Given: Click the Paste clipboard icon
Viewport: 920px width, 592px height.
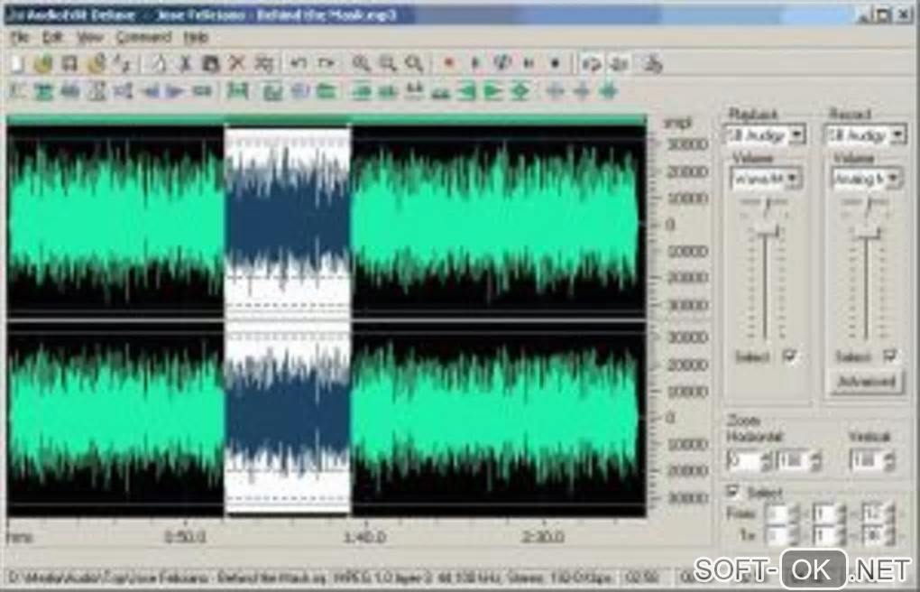Looking at the screenshot, I should tap(211, 63).
